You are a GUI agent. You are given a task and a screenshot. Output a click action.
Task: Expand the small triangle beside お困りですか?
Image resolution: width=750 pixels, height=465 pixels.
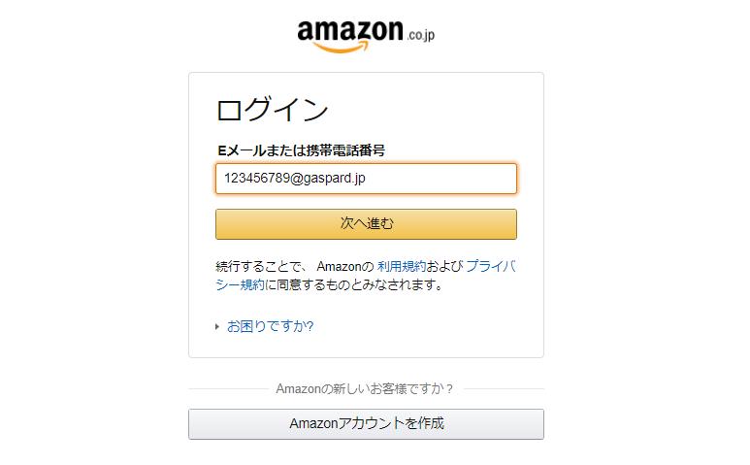(217, 327)
